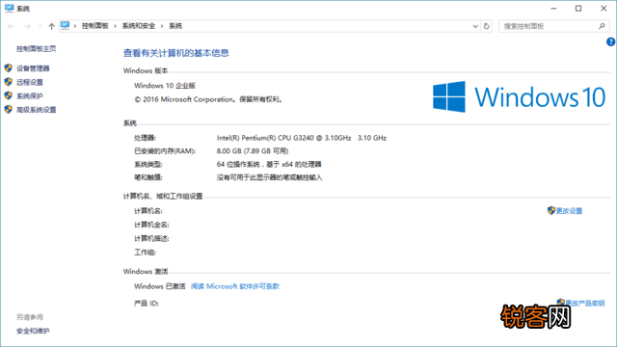Expand chevron after 控制面板 breadcrumb
This screenshot has width=617, height=347.
[115, 26]
